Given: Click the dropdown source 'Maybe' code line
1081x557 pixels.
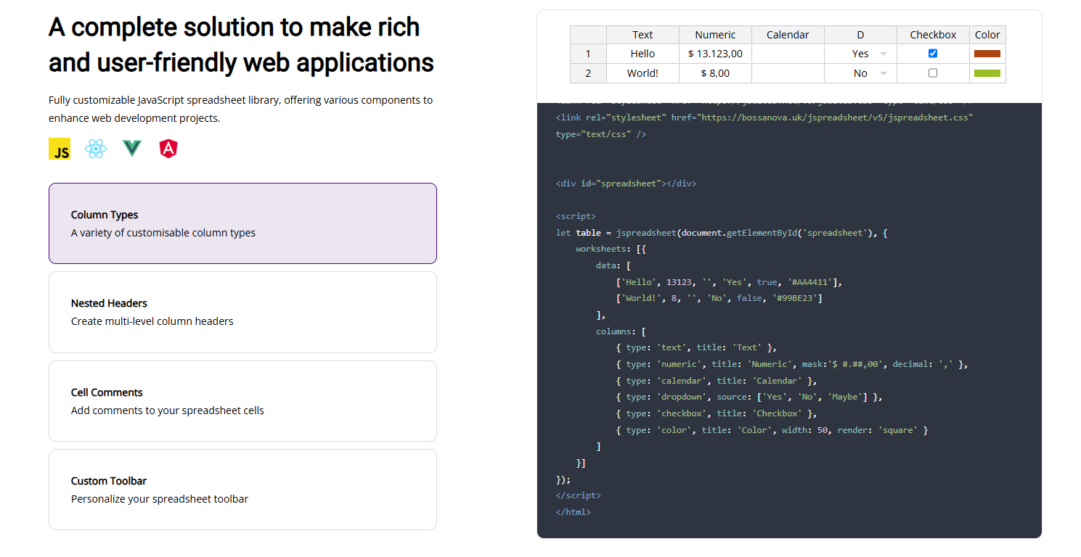Looking at the screenshot, I should click(x=748, y=397).
